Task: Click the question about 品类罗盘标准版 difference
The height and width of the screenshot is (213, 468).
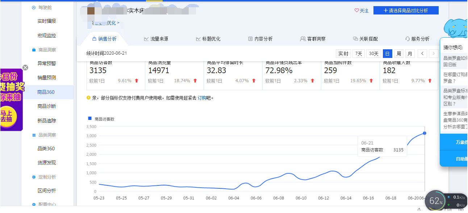Action: point(455,97)
